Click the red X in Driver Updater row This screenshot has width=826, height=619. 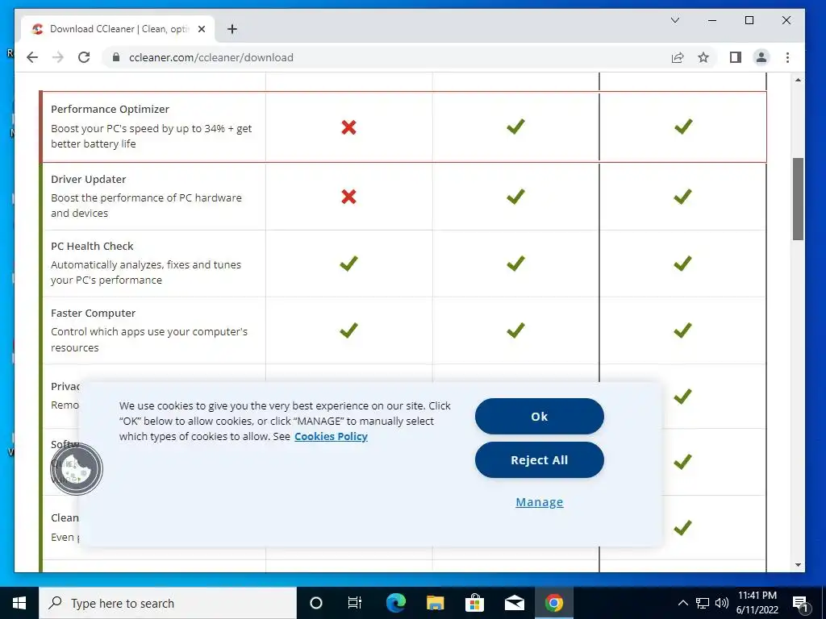(x=348, y=197)
